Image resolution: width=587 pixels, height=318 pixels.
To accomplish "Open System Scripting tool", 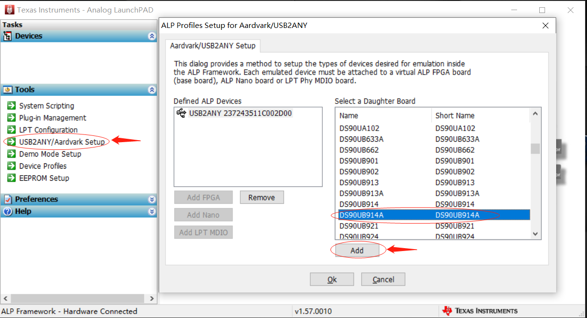I will [47, 106].
